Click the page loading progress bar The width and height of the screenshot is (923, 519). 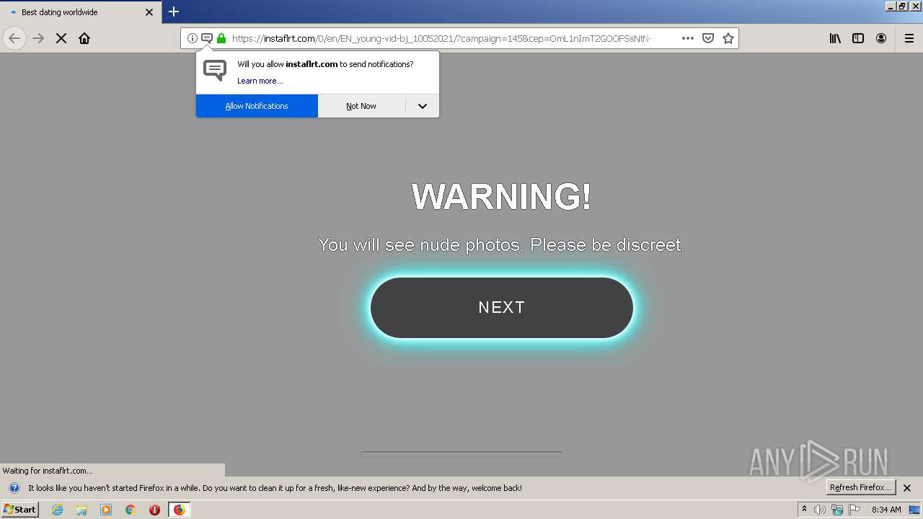click(461, 454)
